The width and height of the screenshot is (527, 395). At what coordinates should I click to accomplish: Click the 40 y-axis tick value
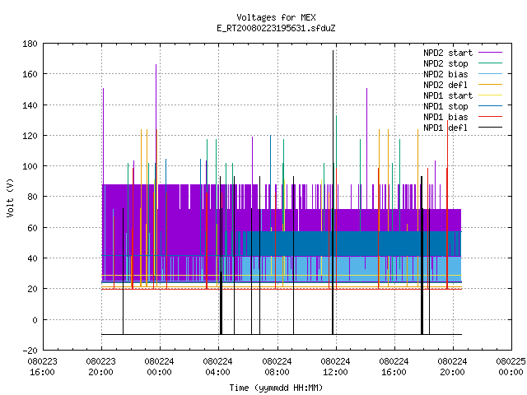tap(32, 258)
